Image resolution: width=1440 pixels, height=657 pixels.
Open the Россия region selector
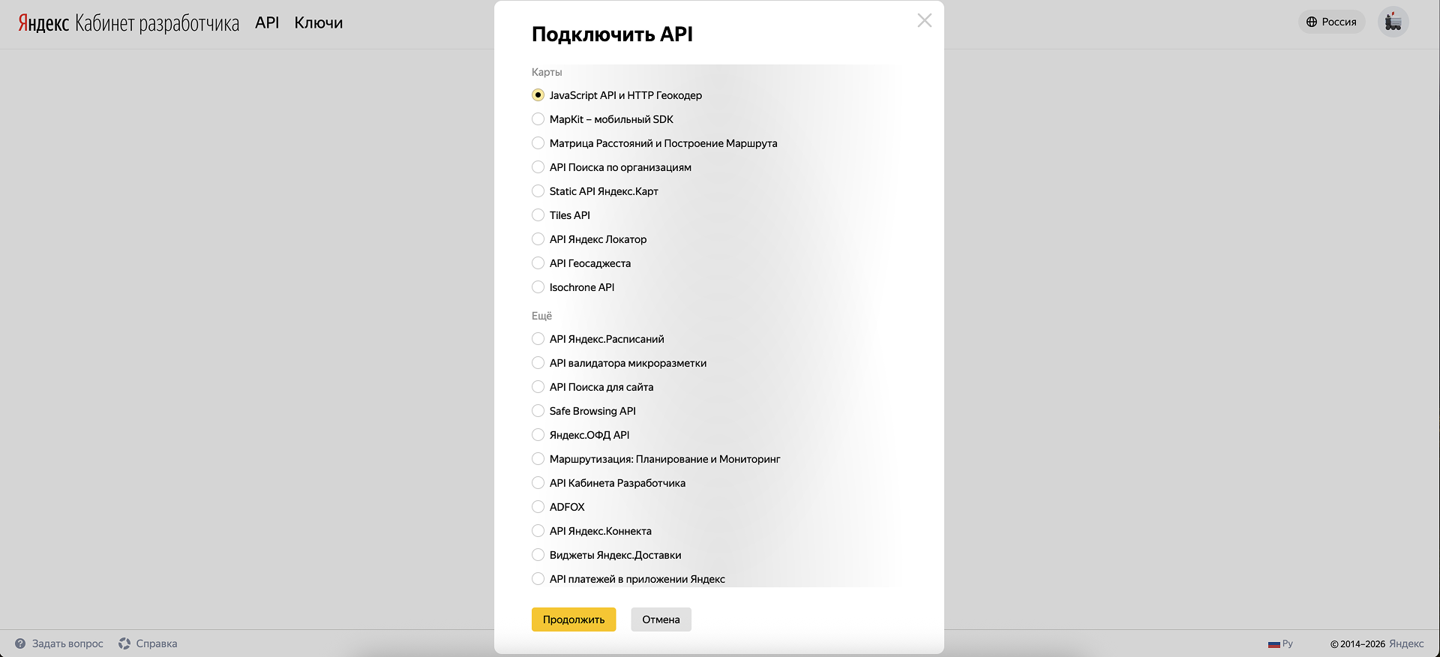click(x=1331, y=22)
